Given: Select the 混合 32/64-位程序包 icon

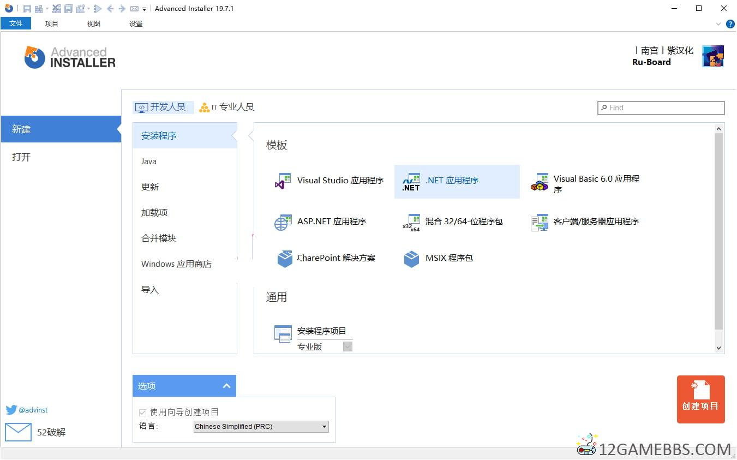Looking at the screenshot, I should 411,222.
